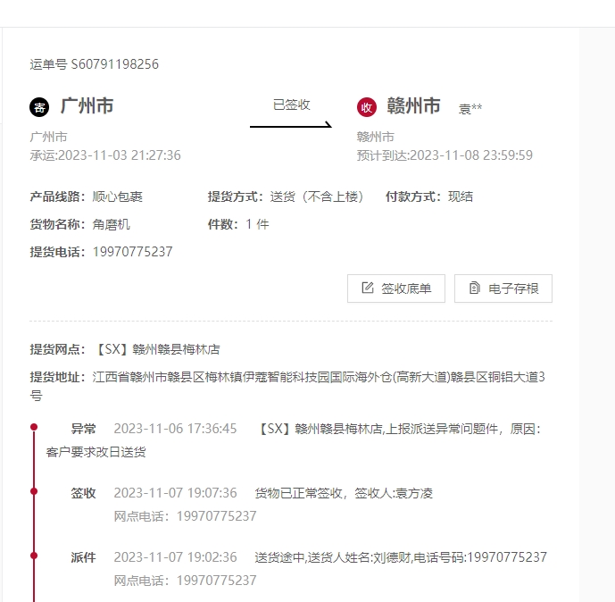Image resolution: width=615 pixels, height=602 pixels.
Task: Click the 赣州市 destination city heading
Action: tap(413, 106)
